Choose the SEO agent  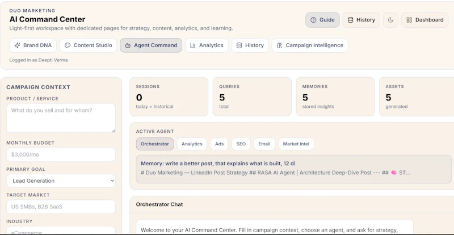(241, 144)
